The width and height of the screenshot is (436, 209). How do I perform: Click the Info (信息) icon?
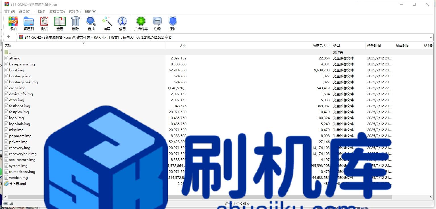pos(123,21)
